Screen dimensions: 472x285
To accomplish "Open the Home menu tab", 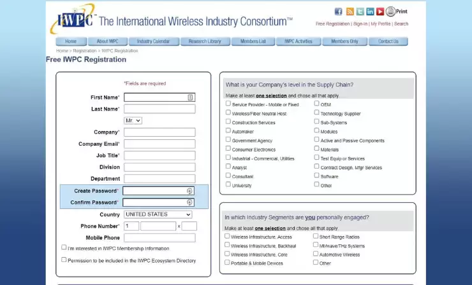I will tap(71, 41).
